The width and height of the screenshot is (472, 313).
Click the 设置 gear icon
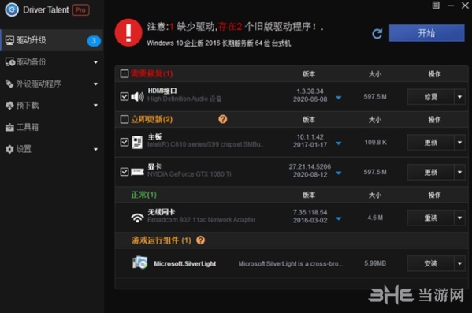click(9, 149)
